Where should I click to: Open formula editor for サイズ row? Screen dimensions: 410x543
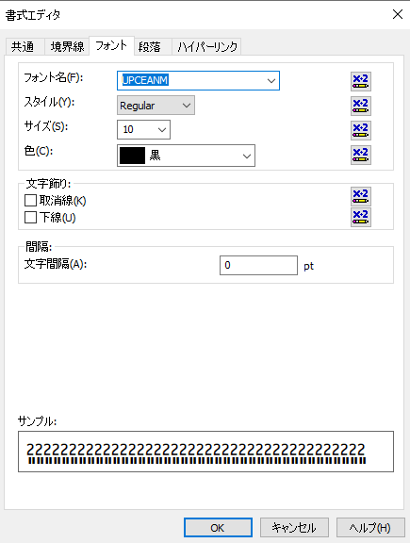pos(361,130)
